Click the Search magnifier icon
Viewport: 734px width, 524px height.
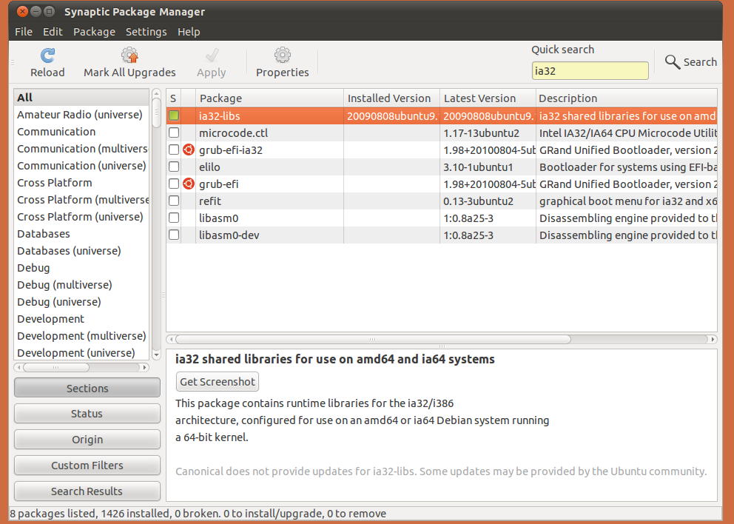tap(672, 62)
